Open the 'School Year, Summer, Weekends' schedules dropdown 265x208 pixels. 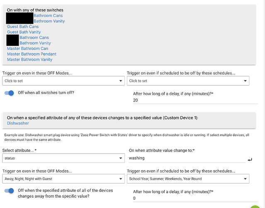pyautogui.click(x=188, y=178)
